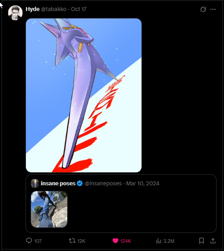Click the share upload arrow icon
Viewport: 224px width, 251px height.
click(x=213, y=241)
